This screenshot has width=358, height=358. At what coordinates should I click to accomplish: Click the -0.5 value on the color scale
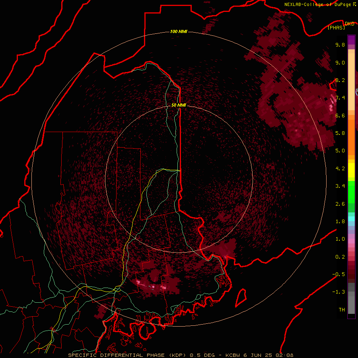[x=339, y=274]
